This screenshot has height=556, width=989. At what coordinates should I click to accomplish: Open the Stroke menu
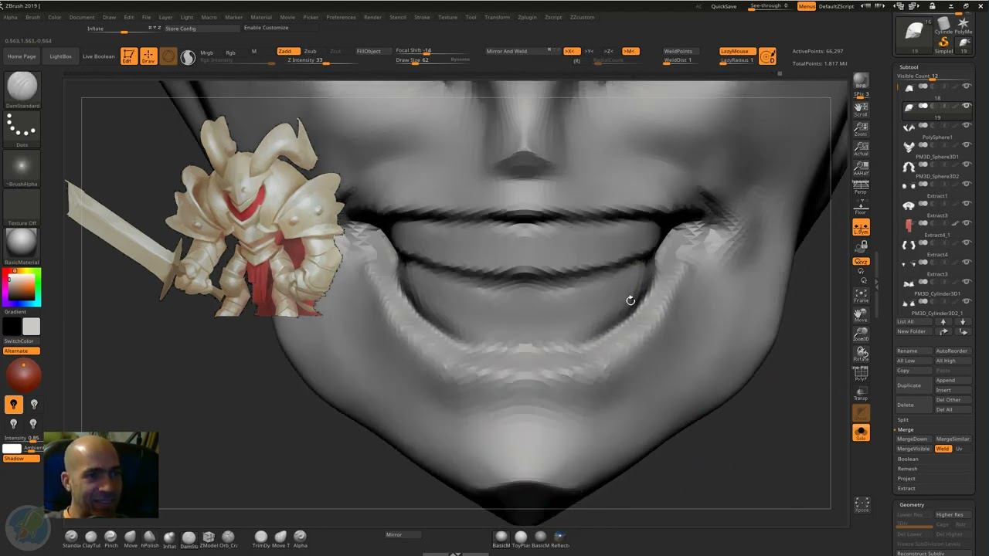[x=422, y=17]
